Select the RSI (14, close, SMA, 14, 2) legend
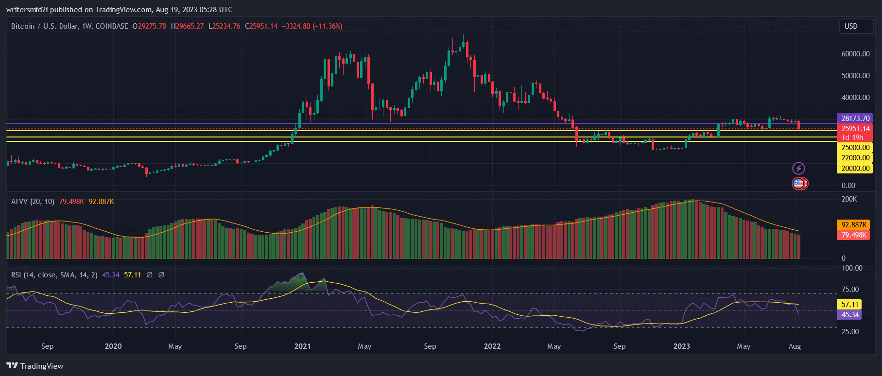 [54, 275]
